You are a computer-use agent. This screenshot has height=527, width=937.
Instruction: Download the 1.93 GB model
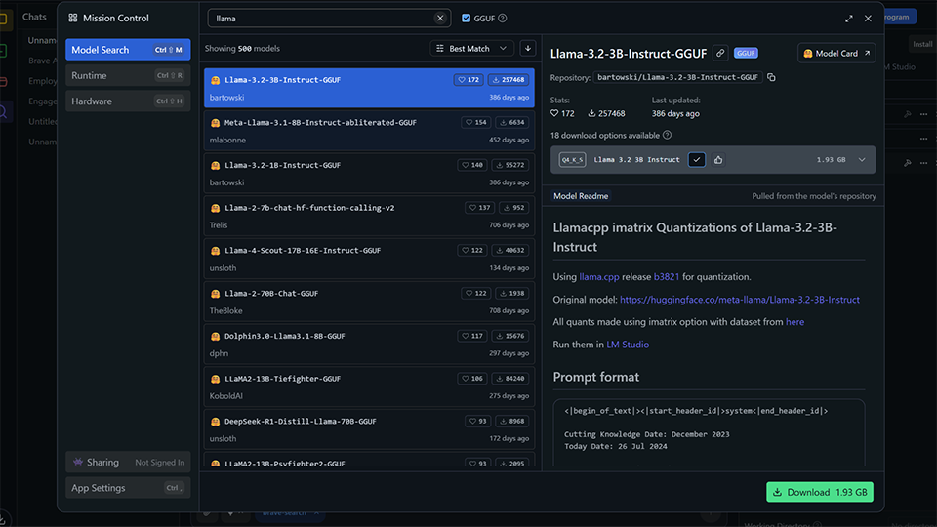tap(820, 492)
